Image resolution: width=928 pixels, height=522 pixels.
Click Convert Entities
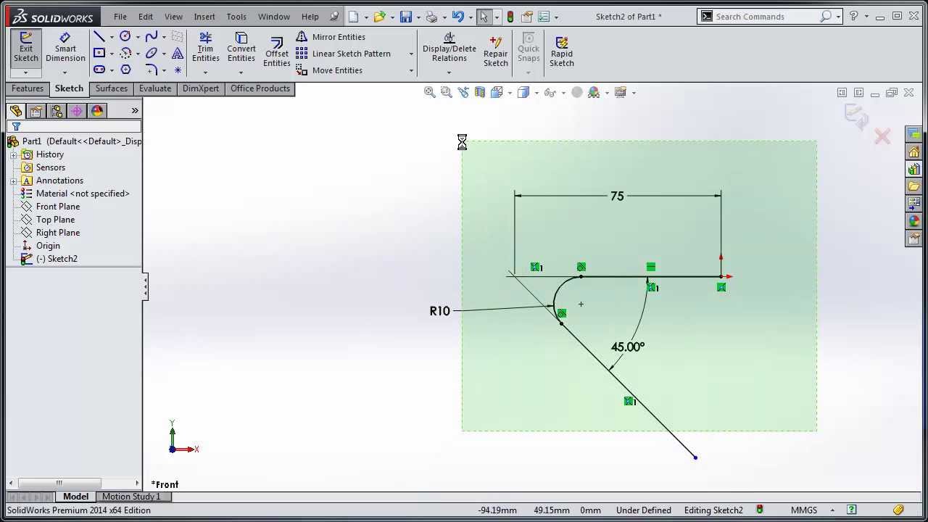[x=241, y=49]
